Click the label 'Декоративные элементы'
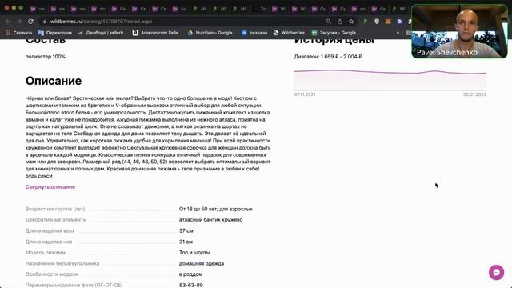512x288 pixels. tap(56, 220)
